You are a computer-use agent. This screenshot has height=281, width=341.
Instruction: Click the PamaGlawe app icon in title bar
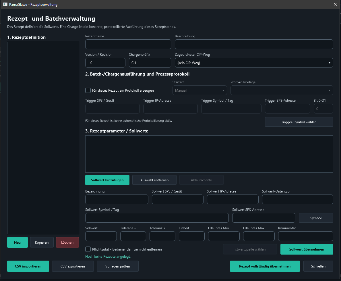pos(5,4)
